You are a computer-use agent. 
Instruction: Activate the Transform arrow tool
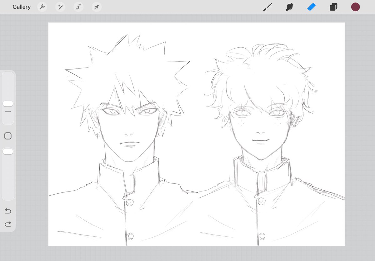(97, 7)
